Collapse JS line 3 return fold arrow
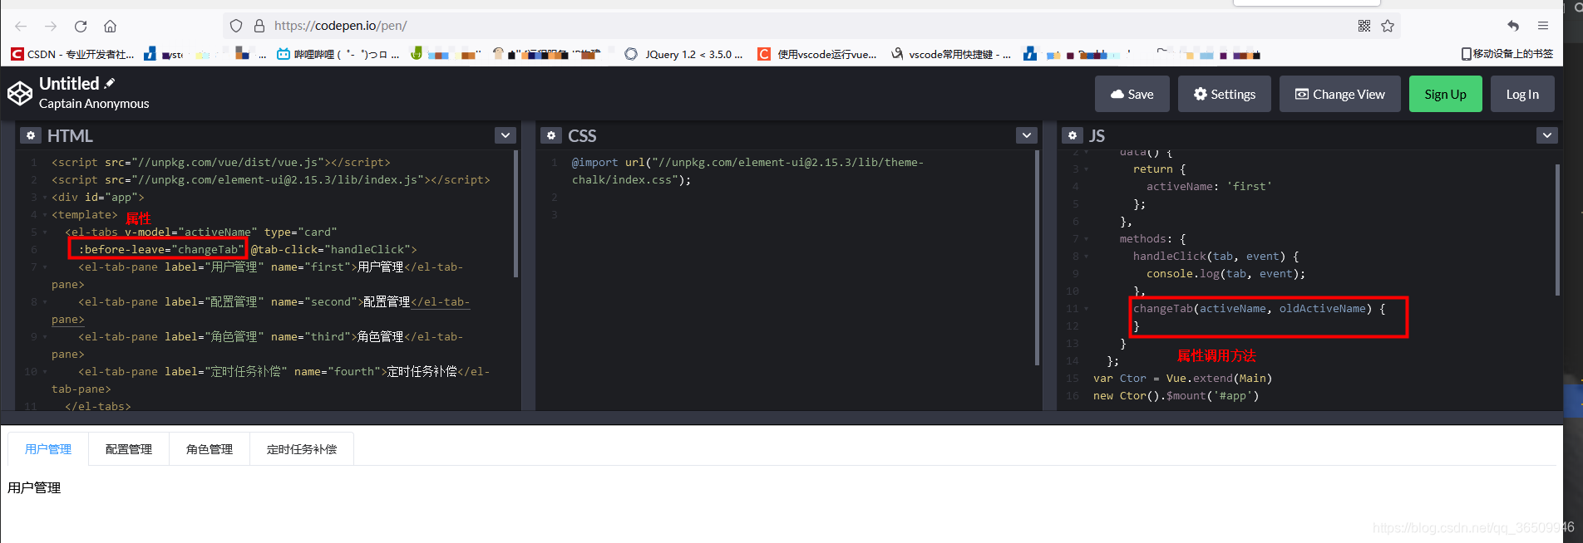Screen dimensions: 1583x543 [1086, 169]
